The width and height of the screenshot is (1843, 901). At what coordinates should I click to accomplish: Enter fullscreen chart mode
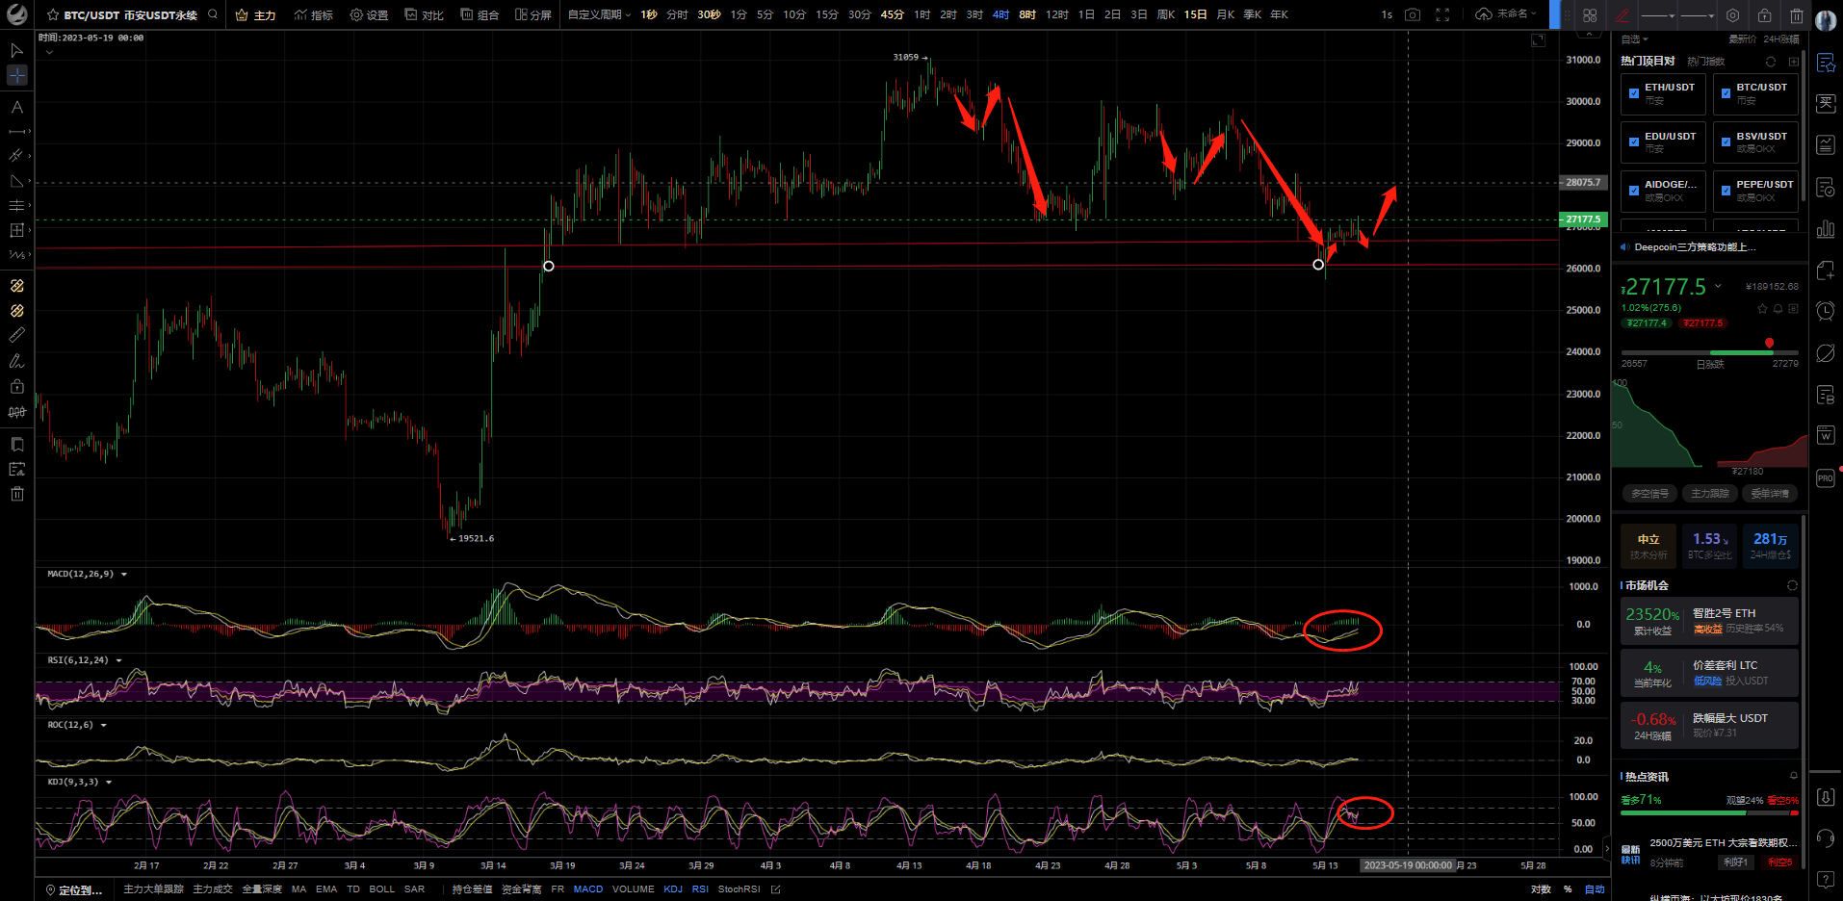pos(1442,14)
